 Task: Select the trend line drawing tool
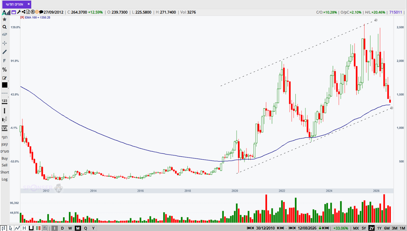[4, 52]
